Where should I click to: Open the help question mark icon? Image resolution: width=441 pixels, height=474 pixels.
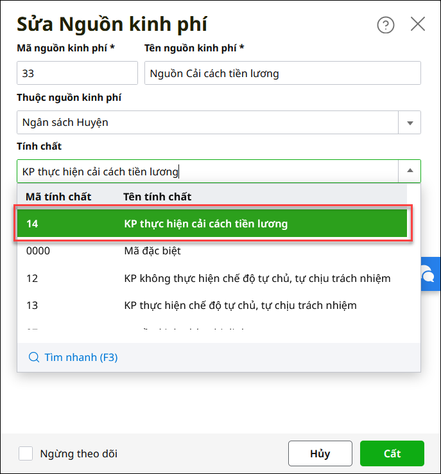[385, 25]
